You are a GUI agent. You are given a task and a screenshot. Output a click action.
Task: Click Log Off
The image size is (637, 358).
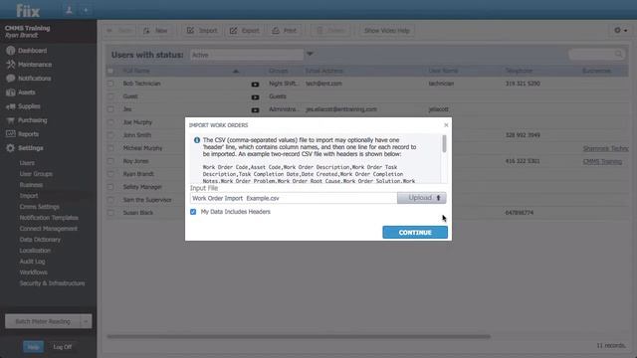[x=62, y=347]
